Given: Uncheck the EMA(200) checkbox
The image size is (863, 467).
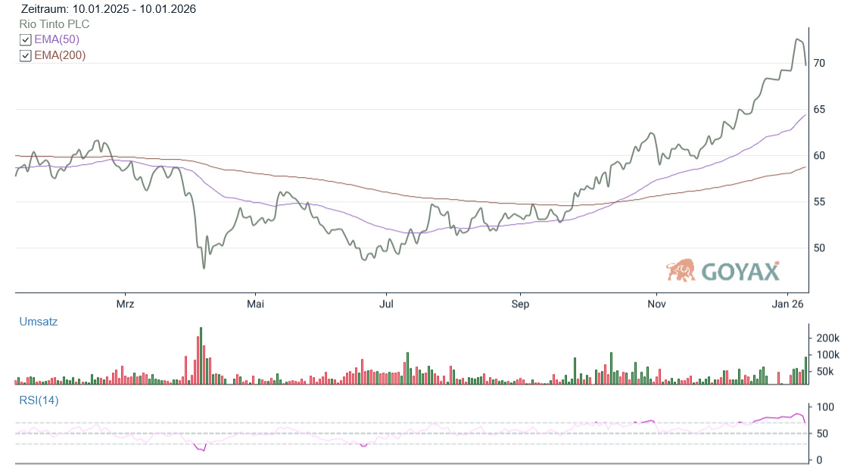Looking at the screenshot, I should 25,56.
